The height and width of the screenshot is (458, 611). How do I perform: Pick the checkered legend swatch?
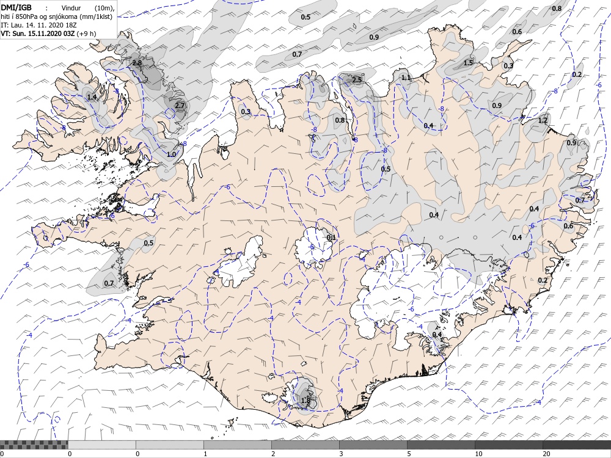click(x=34, y=445)
